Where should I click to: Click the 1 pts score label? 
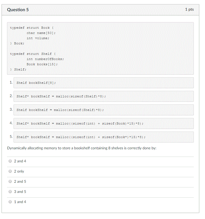189,9
